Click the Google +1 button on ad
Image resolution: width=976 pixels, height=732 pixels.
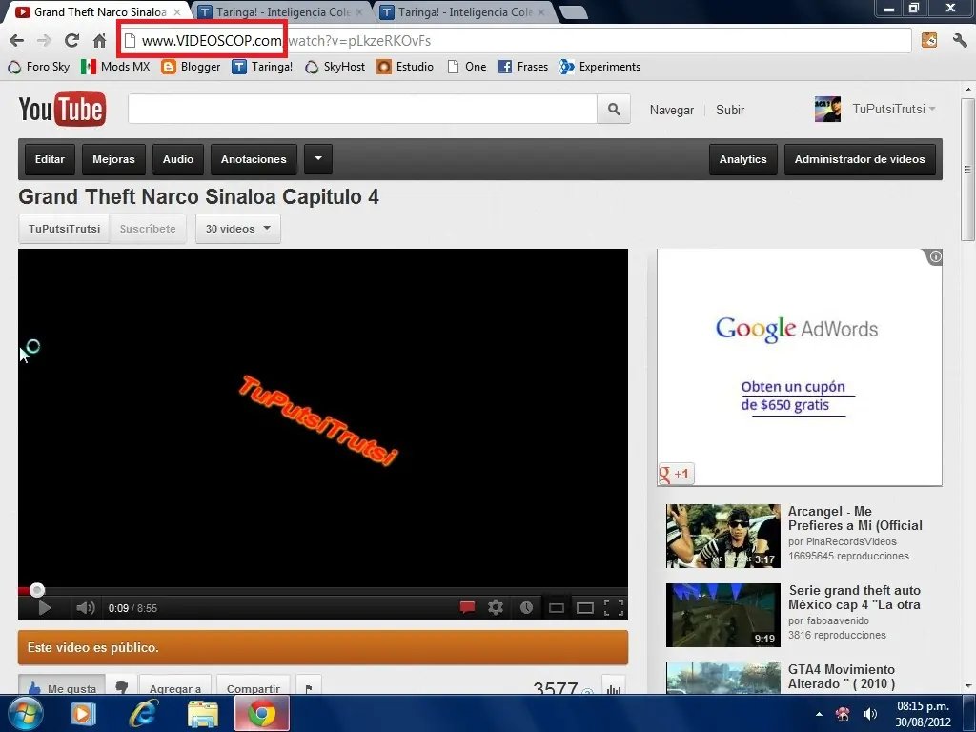tap(676, 475)
